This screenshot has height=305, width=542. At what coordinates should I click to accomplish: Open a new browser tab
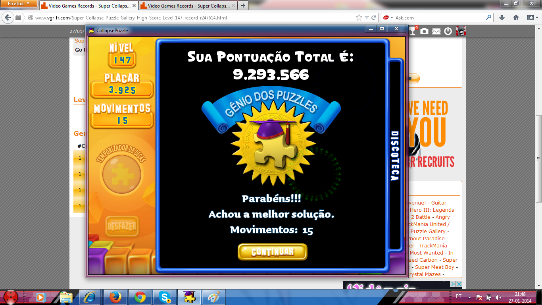coord(243,6)
